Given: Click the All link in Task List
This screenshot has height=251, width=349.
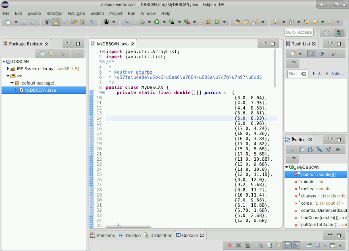Looking at the screenshot, I should pos(320,74).
